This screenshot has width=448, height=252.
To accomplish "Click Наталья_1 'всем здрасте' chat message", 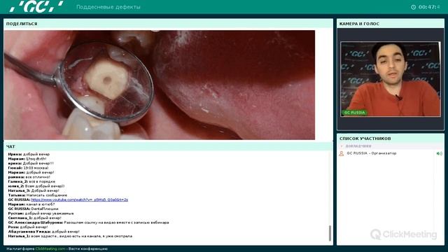I will pos(70,237).
